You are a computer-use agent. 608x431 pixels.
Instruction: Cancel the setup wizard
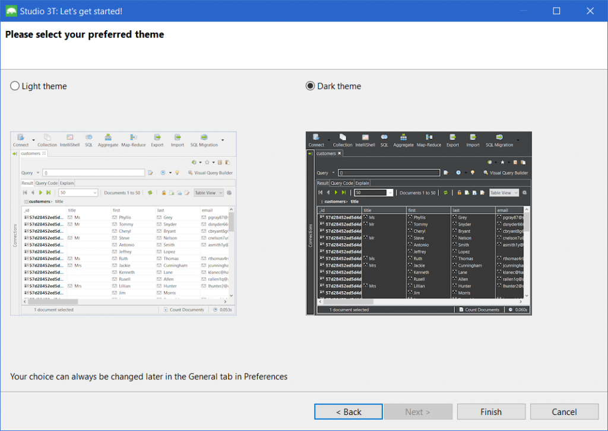tap(564, 411)
